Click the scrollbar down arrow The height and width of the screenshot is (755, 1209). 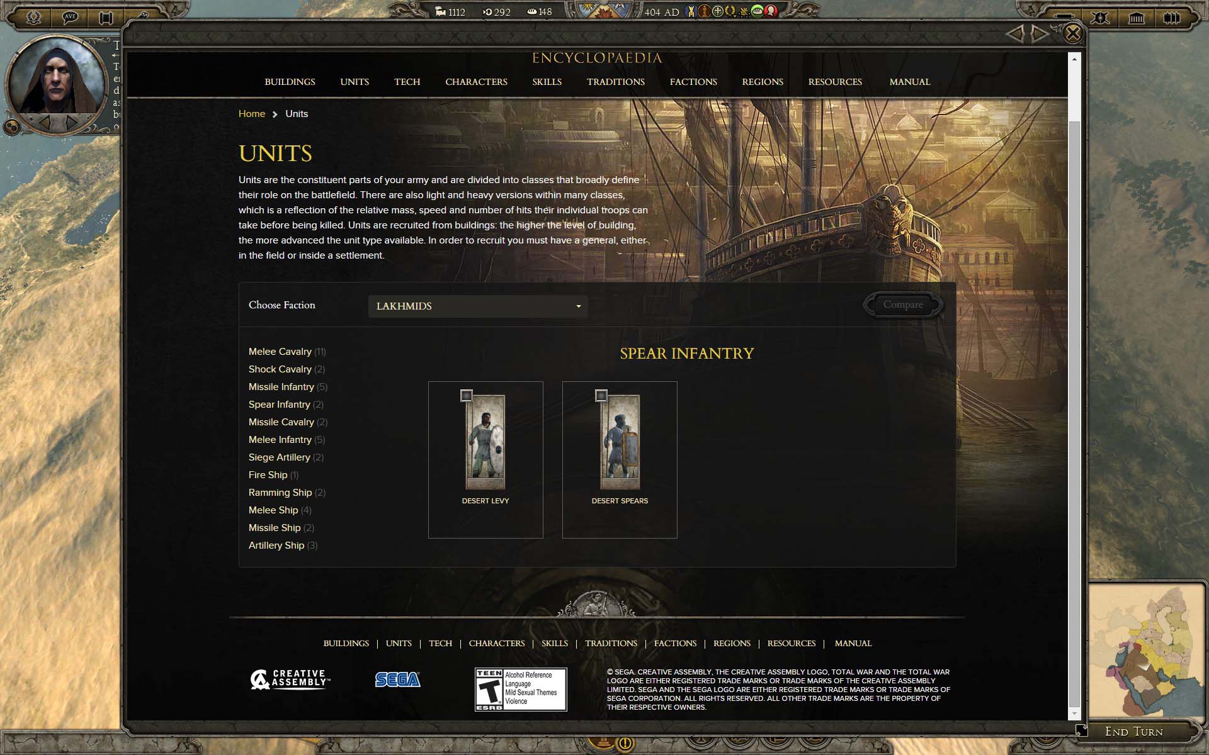(x=1074, y=713)
